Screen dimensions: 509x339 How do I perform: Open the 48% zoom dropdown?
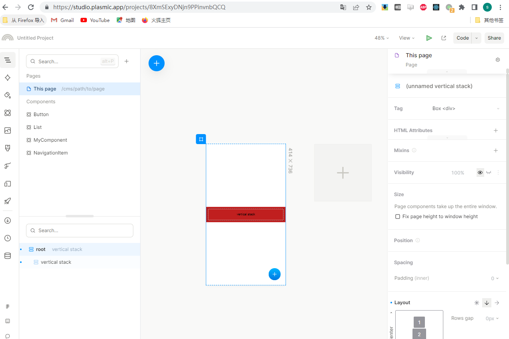[382, 38]
